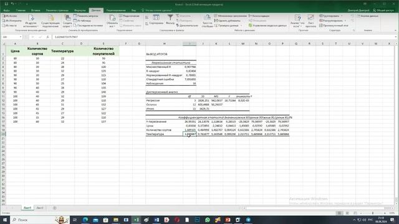Click the Name Box field
This screenshot has width=399, height=224.
click(10, 37)
